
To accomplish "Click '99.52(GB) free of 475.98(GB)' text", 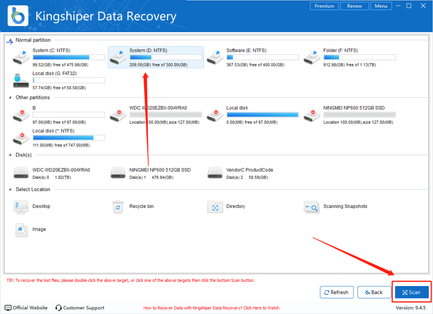I will [60, 65].
